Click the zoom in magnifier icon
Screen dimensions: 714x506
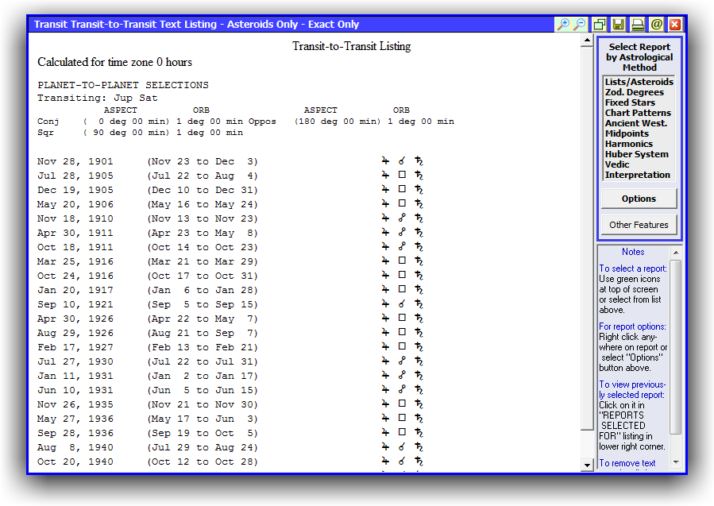coord(564,24)
